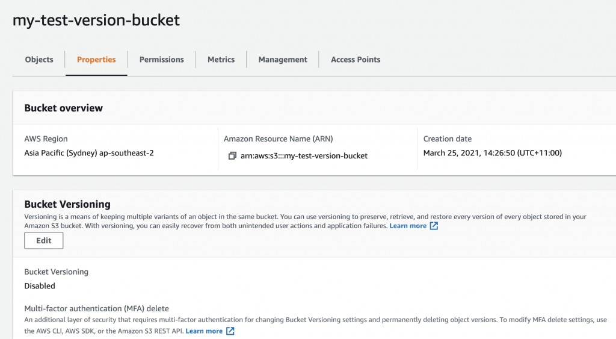The image size is (616, 339).
Task: Open Learn more link about versioning
Action: click(x=408, y=226)
